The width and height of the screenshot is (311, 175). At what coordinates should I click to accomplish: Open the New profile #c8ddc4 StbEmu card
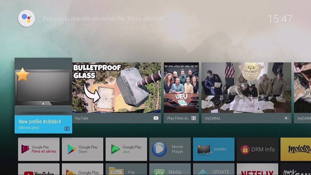(x=43, y=95)
